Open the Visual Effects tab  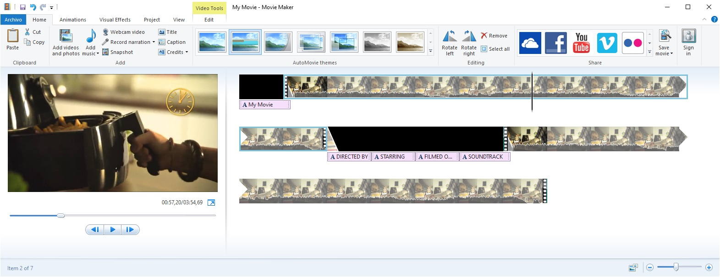[115, 20]
